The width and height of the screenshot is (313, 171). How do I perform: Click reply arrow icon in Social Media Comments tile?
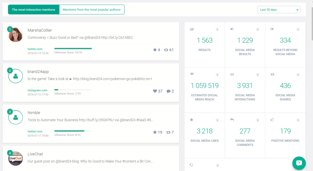click(x=232, y=120)
